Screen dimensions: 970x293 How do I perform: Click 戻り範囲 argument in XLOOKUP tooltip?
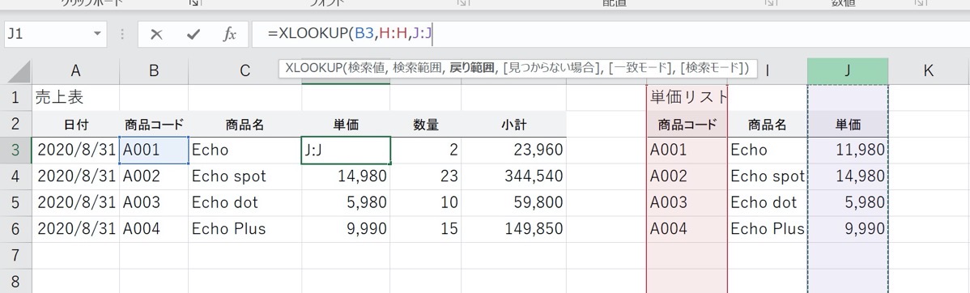point(472,68)
